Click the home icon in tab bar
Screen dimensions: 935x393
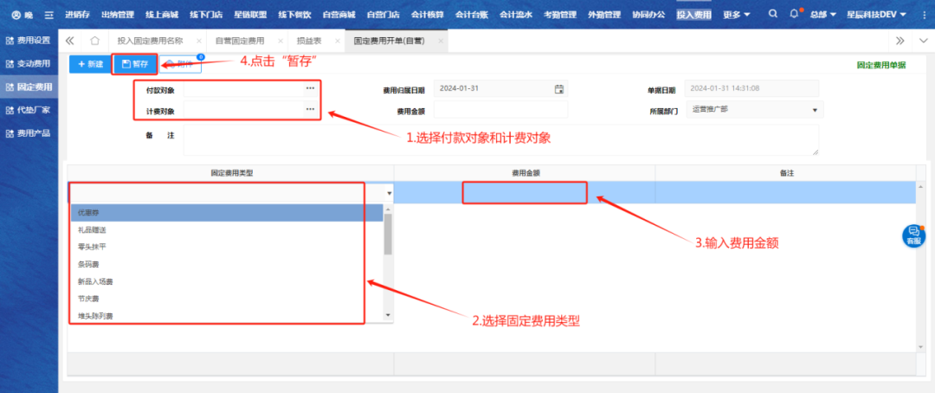[x=95, y=41]
